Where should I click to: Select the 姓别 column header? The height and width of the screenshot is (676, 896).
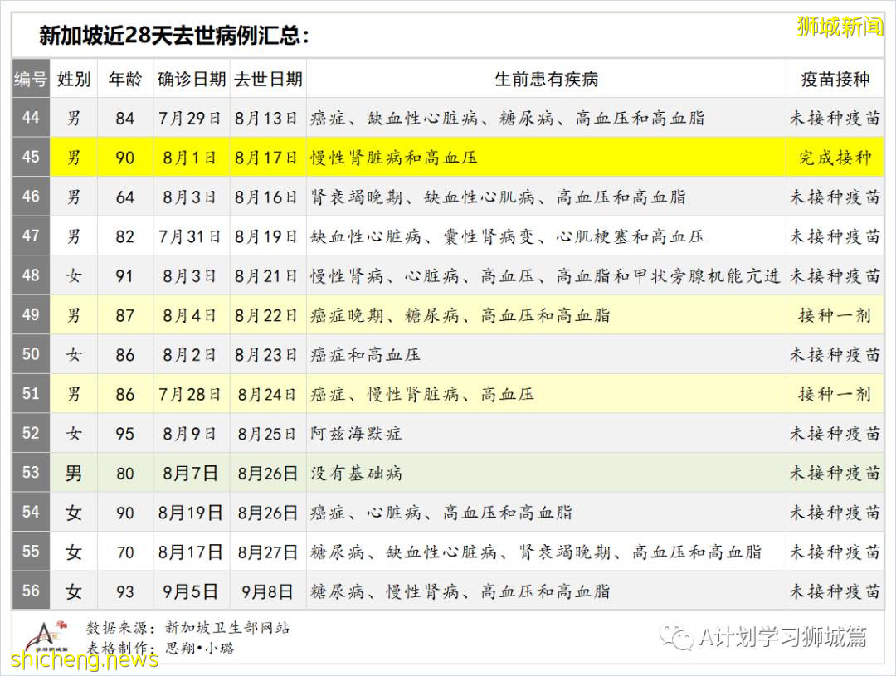click(74, 79)
